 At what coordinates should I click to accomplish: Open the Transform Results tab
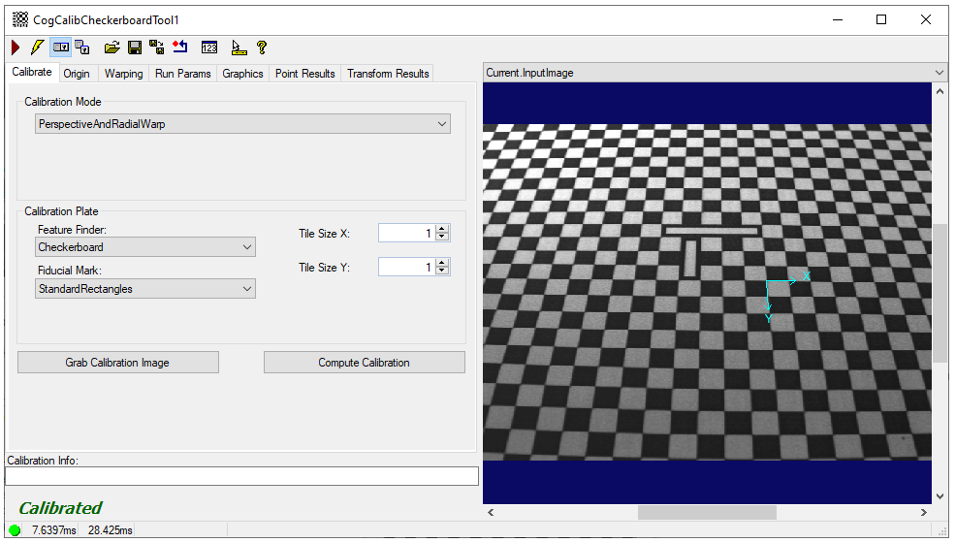click(388, 74)
